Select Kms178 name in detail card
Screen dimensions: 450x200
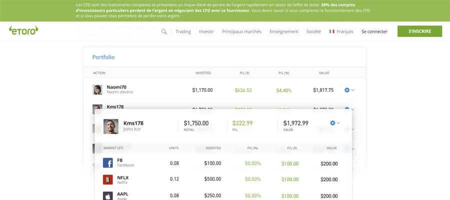pos(133,123)
